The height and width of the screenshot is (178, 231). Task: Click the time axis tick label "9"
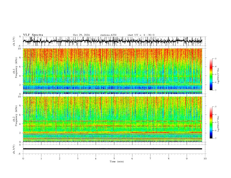click(187, 159)
